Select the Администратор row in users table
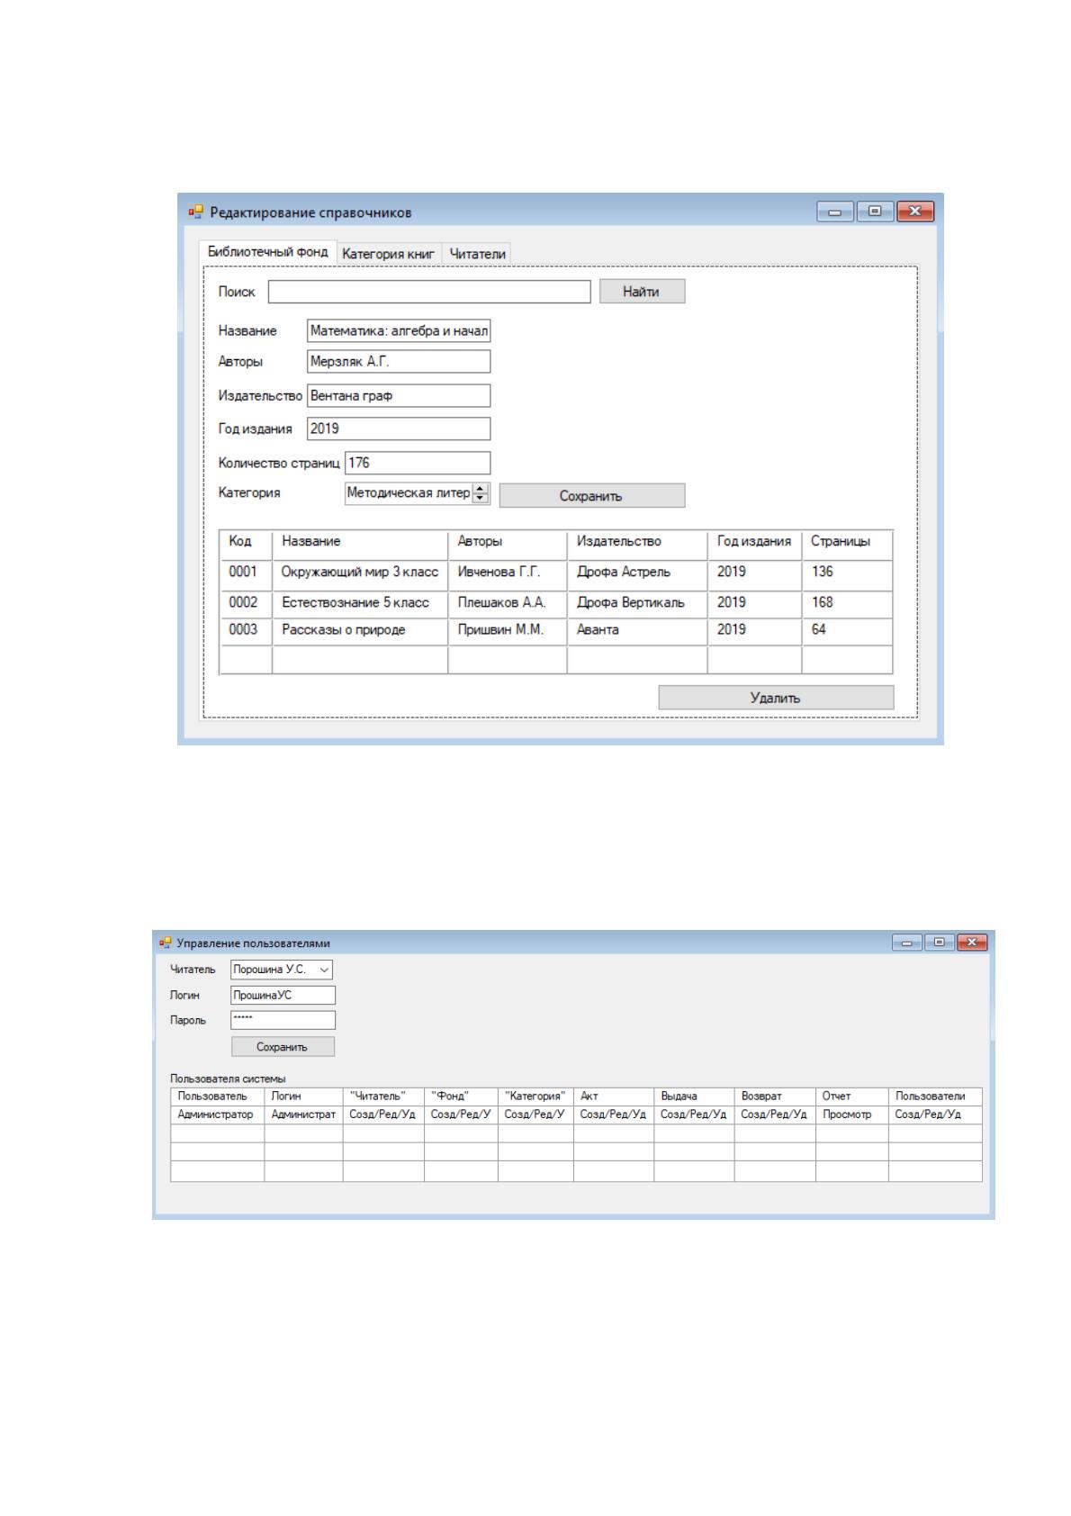Image resolution: width=1071 pixels, height=1516 pixels. pyautogui.click(x=576, y=1114)
